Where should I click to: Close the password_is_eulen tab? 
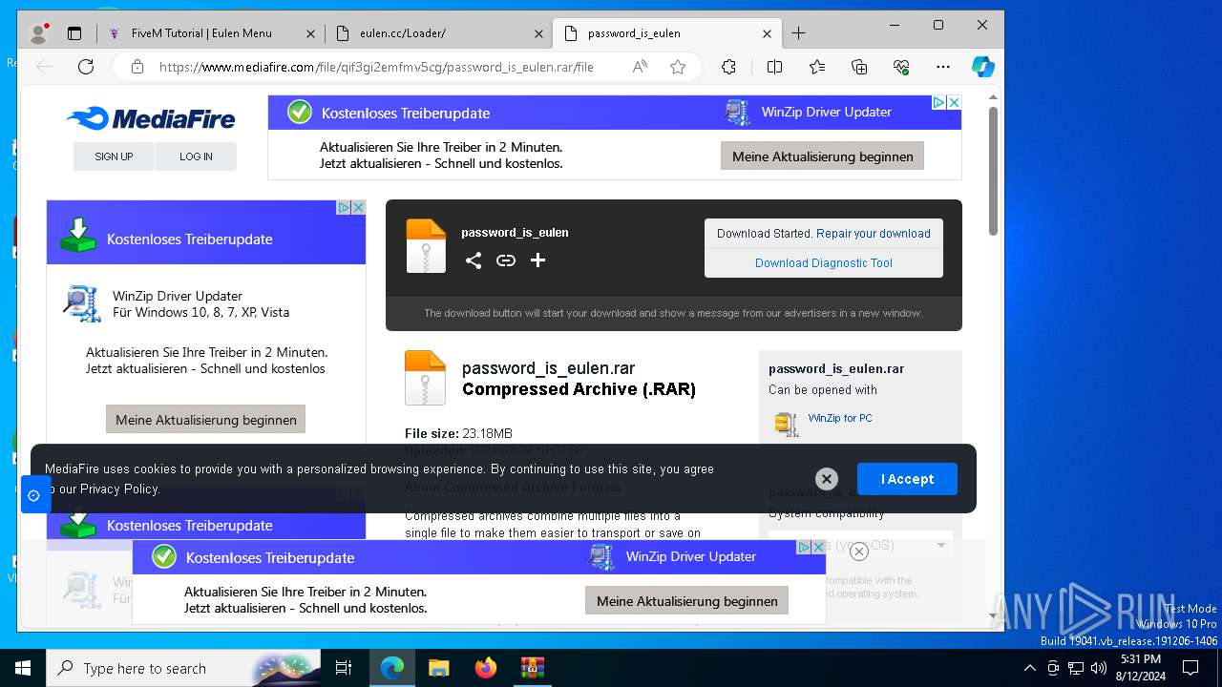point(767,33)
